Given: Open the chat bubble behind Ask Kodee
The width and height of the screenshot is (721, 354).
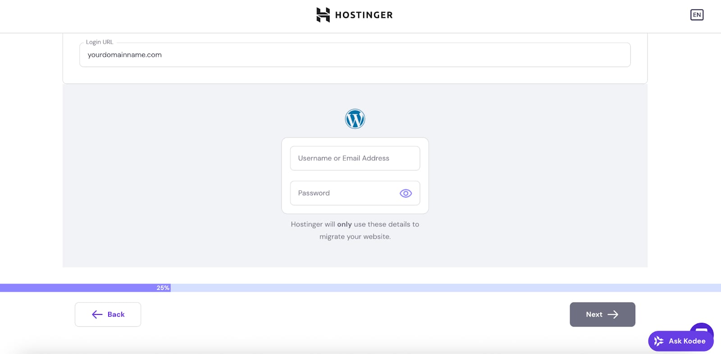Looking at the screenshot, I should point(702,327).
